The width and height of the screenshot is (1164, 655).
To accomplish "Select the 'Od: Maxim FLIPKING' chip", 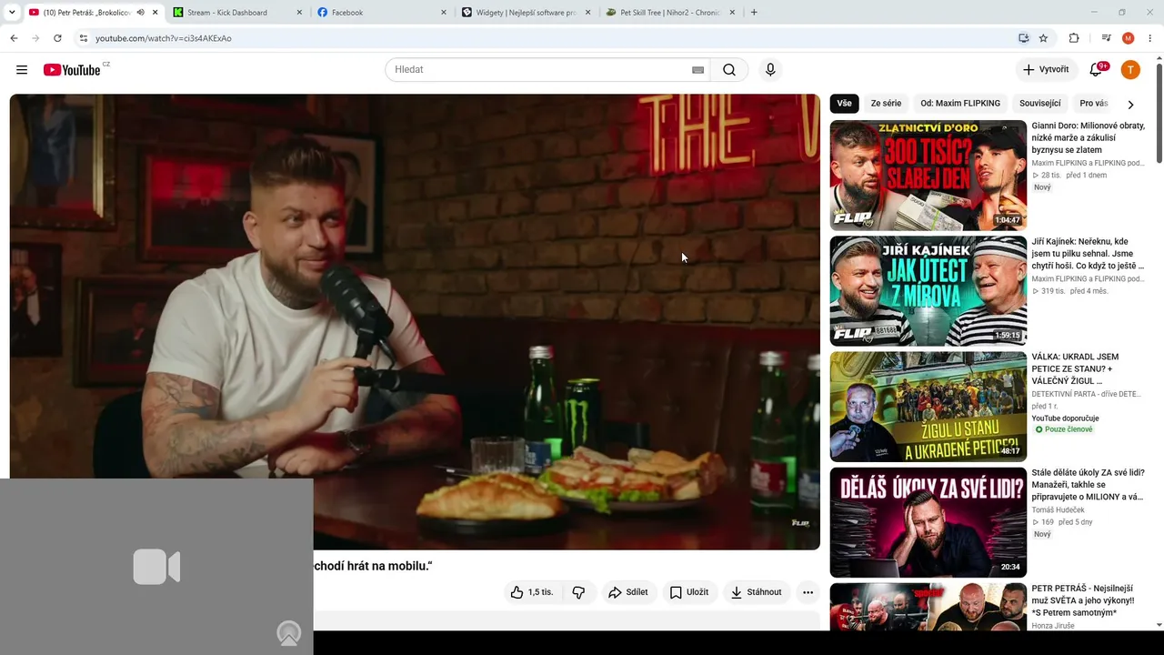I will coord(960,104).
